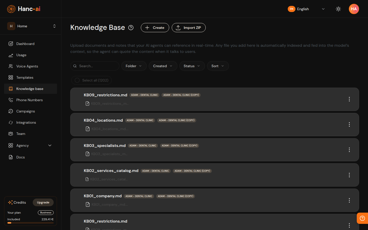The image size is (368, 230).
Task: Toggle light theme with the sun icon
Action: coord(338,9)
